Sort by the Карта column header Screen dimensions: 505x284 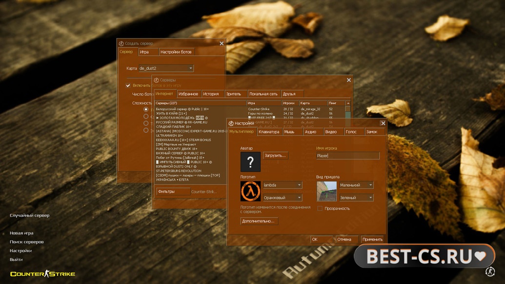[313, 103]
